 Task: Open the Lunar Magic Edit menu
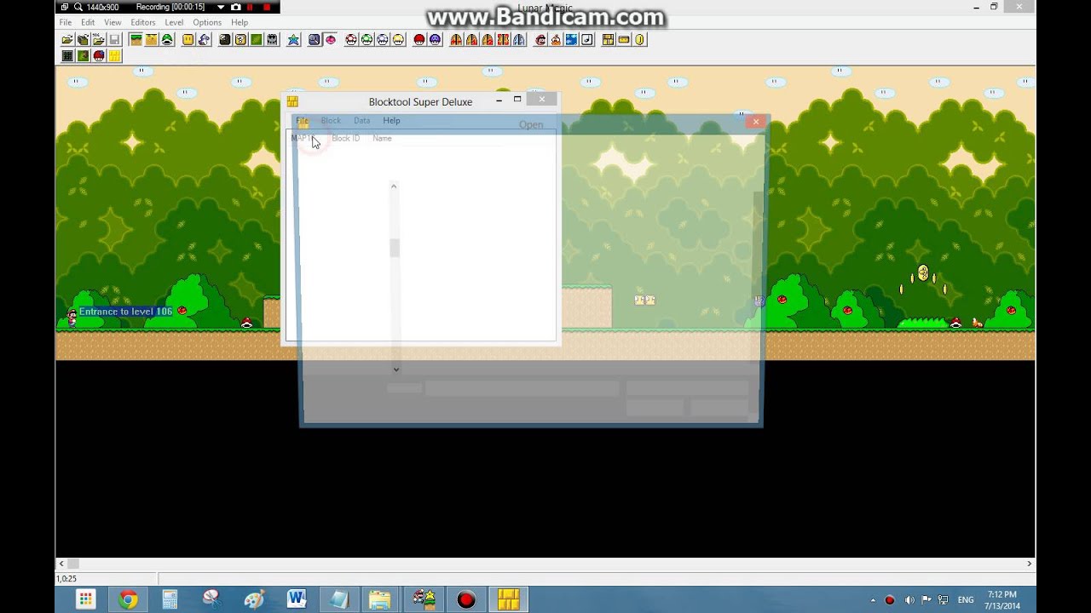pyautogui.click(x=88, y=22)
